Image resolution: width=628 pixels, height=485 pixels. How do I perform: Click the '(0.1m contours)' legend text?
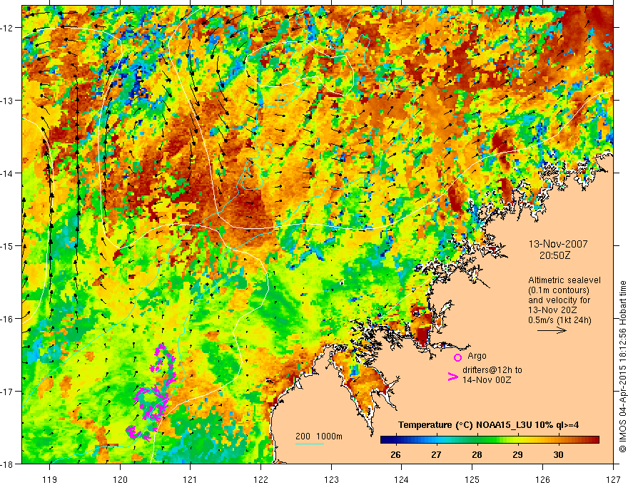tap(559, 290)
